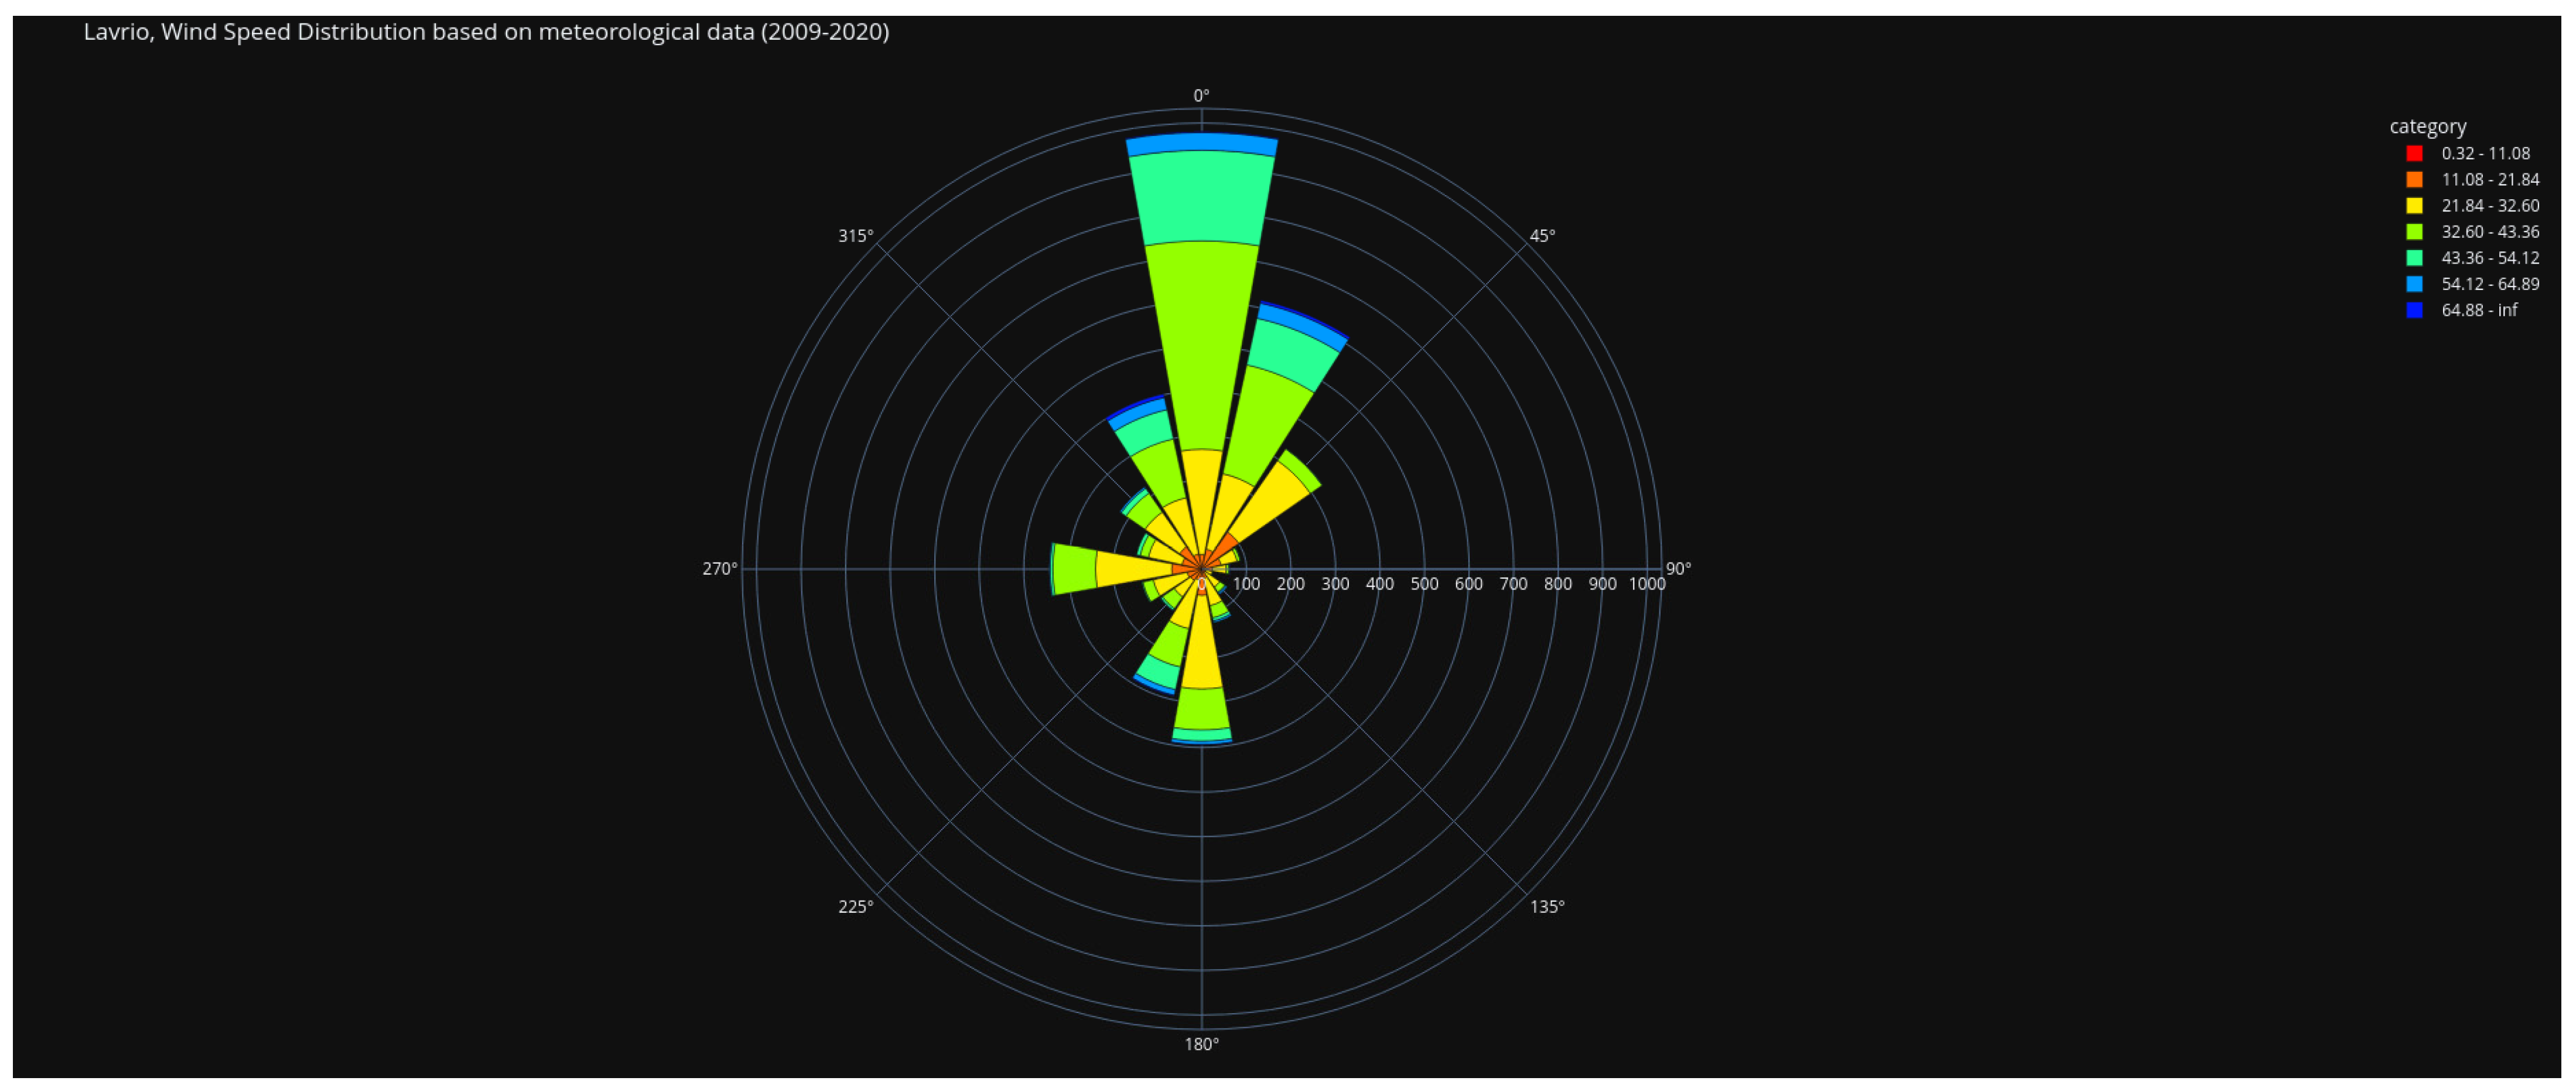Image resolution: width=2576 pixels, height=1091 pixels.
Task: Click the 500 radial axis tick label
Action: click(x=1424, y=584)
